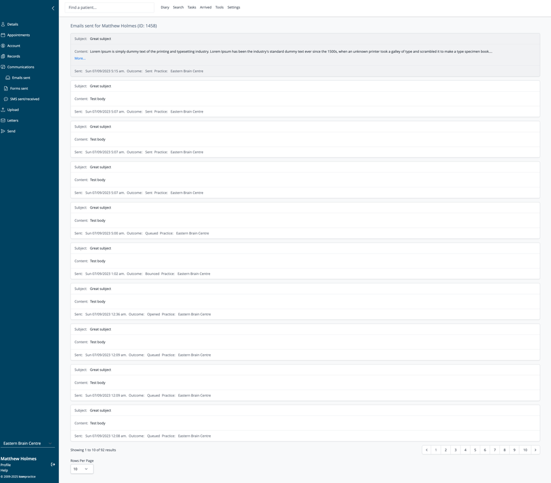The image size is (551, 483).
Task: Click the email sent at 12:08 am
Action: [x=305, y=423]
